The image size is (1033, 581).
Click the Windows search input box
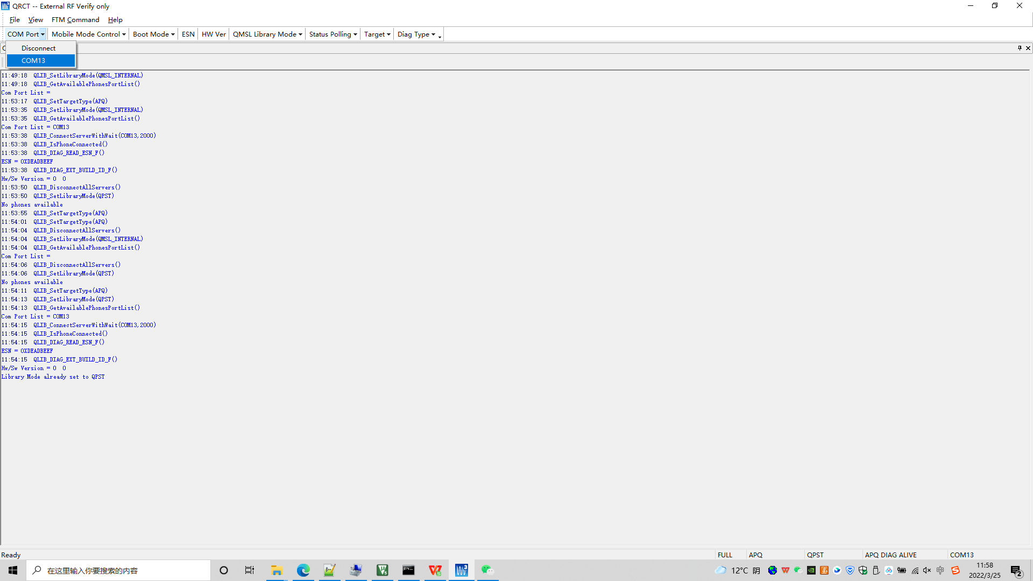pyautogui.click(x=118, y=571)
